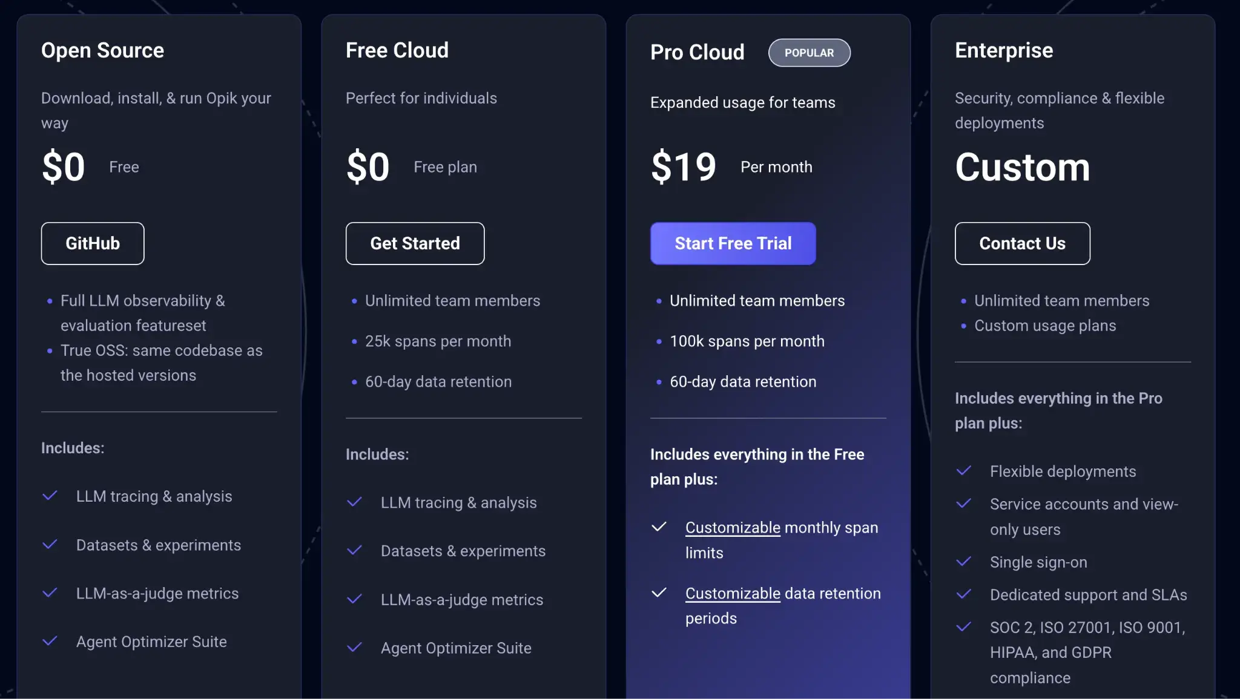Click checkmark beside Customizable monthly span limits

(659, 527)
